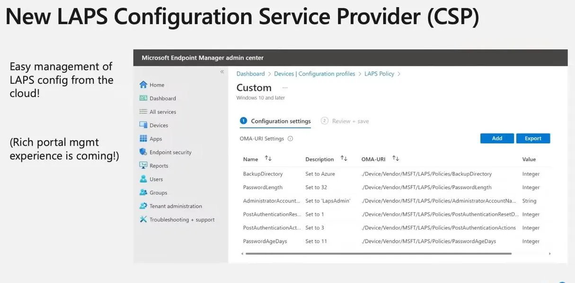Click the horizontal scrollbar under the table
The width and height of the screenshot is (575, 283).
pyautogui.click(x=378, y=254)
